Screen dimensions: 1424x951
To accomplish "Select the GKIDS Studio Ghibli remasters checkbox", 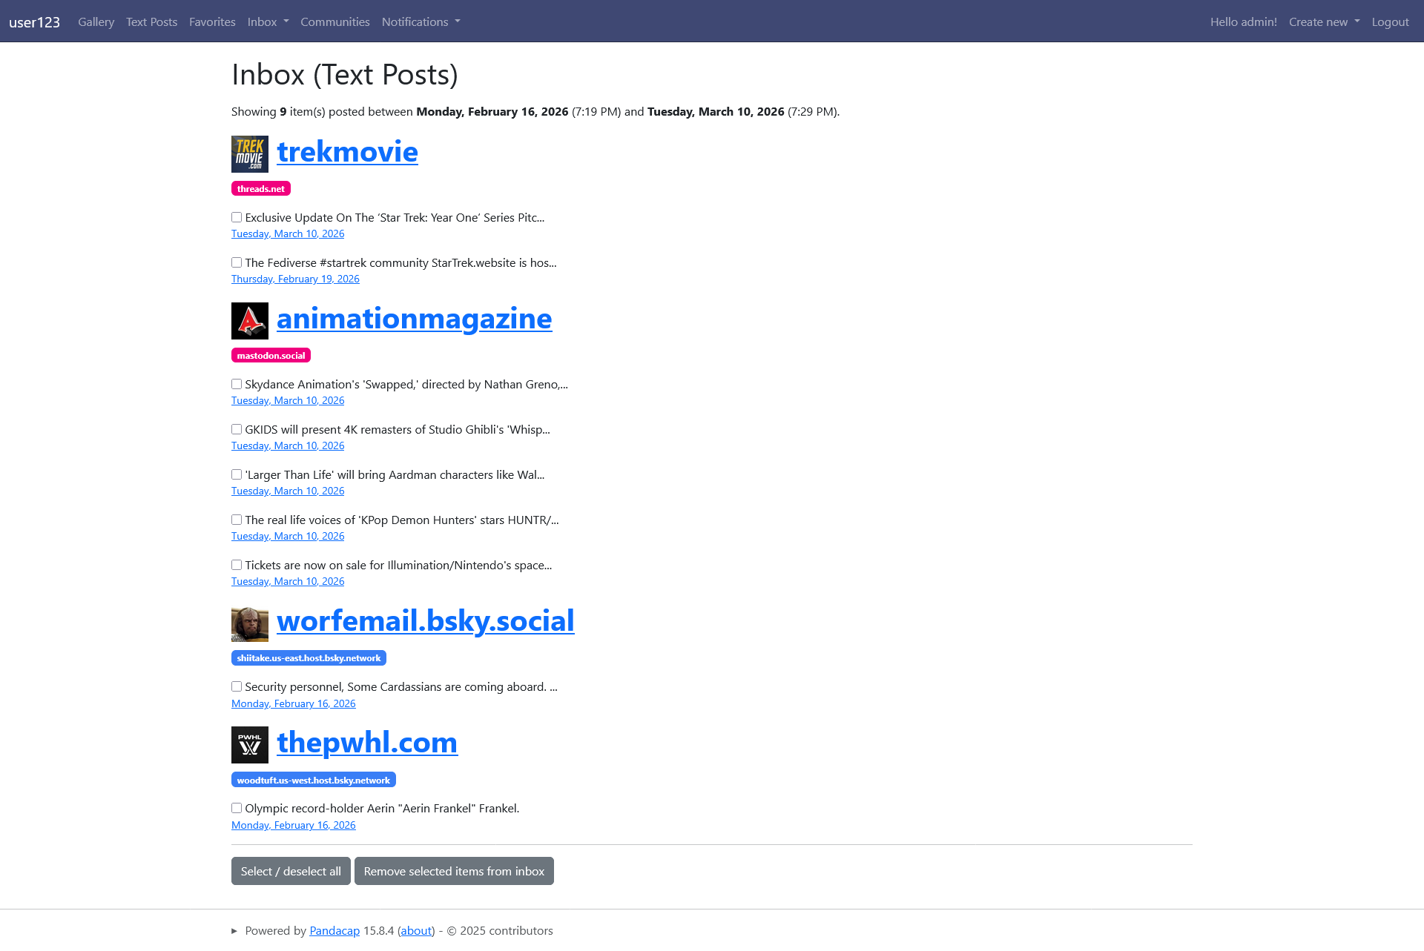I will [237, 429].
